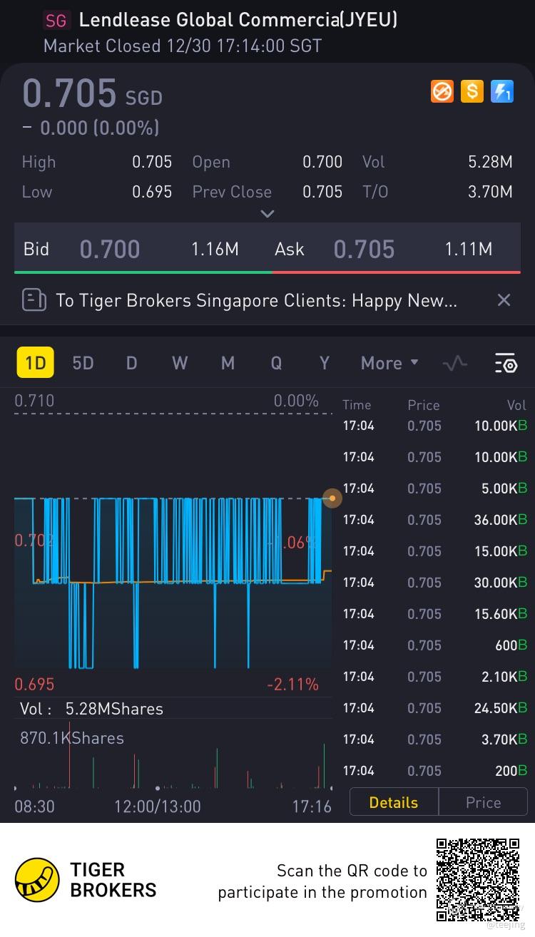This screenshot has height=937, width=535.
Task: Tap the SG market flag badge
Action: [x=56, y=20]
